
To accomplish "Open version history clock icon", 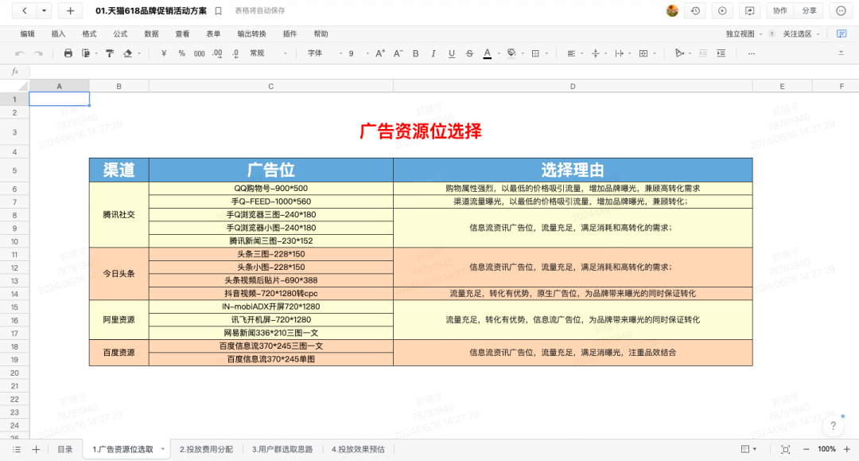I will click(695, 11).
